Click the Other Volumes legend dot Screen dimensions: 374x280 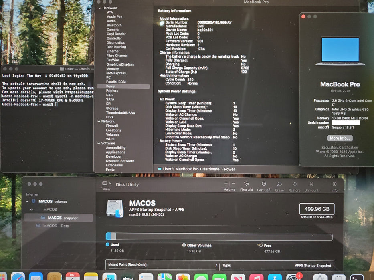pyautogui.click(x=184, y=245)
